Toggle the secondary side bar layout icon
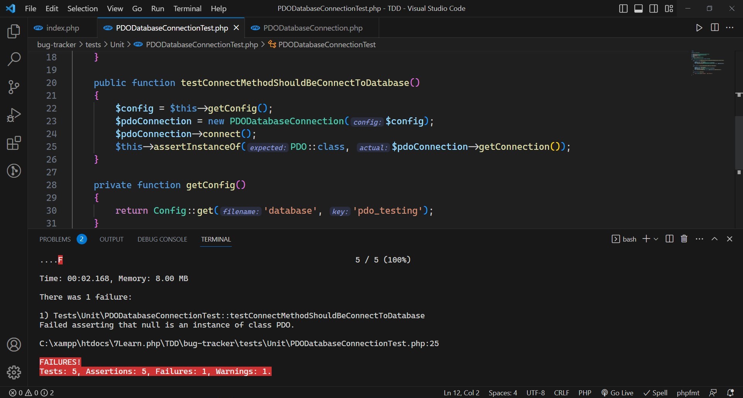The height and width of the screenshot is (398, 743). (x=654, y=9)
